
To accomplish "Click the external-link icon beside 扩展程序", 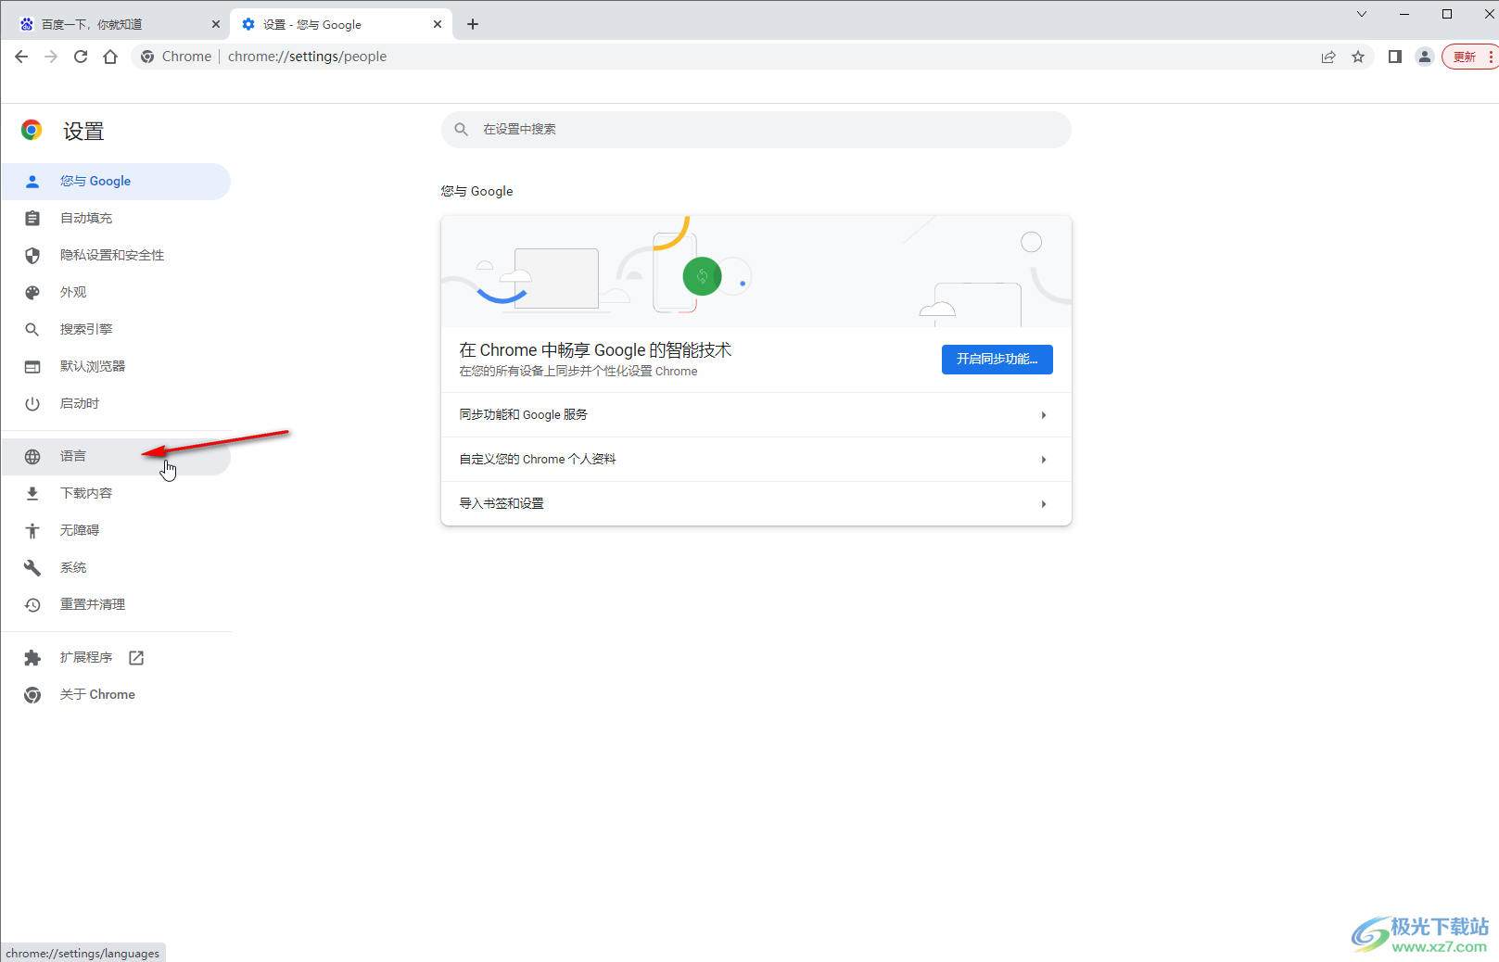I will pos(136,658).
